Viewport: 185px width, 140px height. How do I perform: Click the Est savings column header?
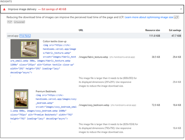tap(175, 30)
